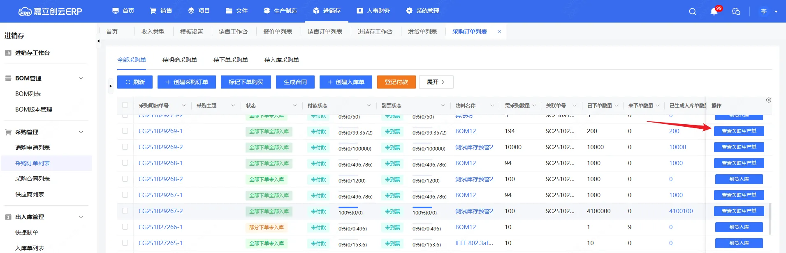Open table column settings gear icon
This screenshot has height=253, width=786.
tap(769, 100)
